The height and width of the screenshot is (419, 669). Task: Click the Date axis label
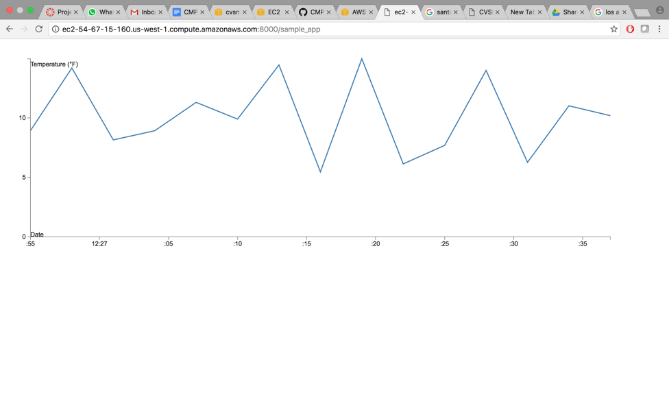(x=37, y=235)
